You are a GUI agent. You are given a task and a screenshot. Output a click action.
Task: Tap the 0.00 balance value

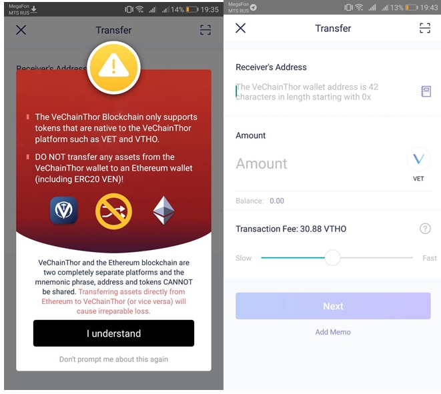[x=277, y=201]
